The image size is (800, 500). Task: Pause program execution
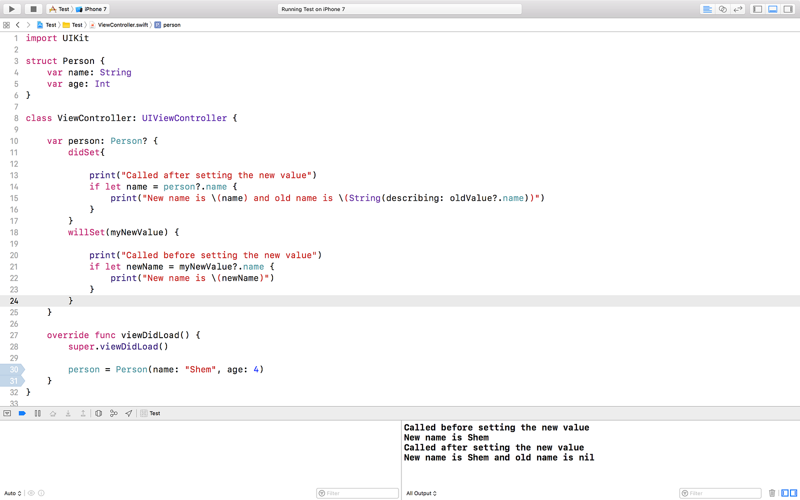37,414
